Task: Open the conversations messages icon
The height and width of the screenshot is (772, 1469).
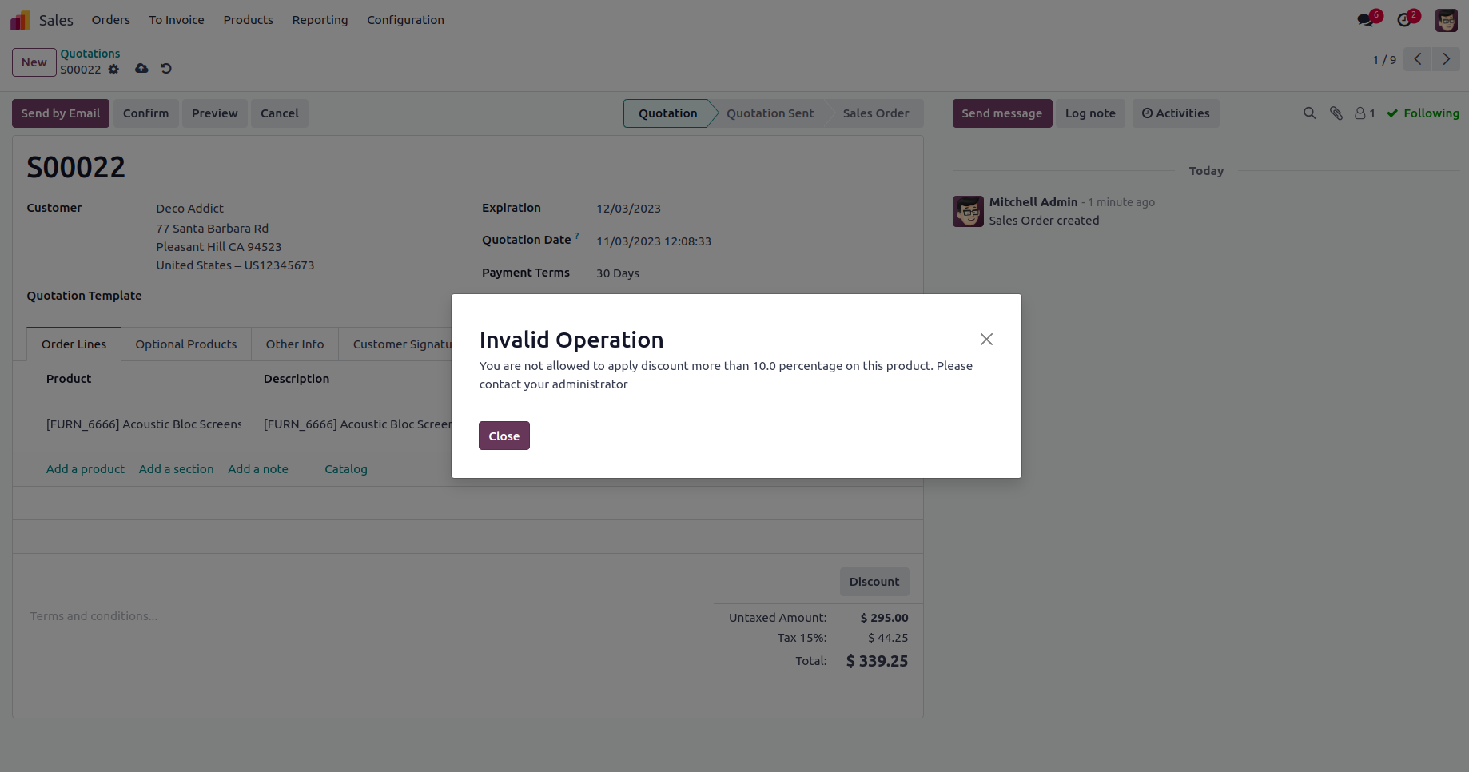Action: (1366, 20)
